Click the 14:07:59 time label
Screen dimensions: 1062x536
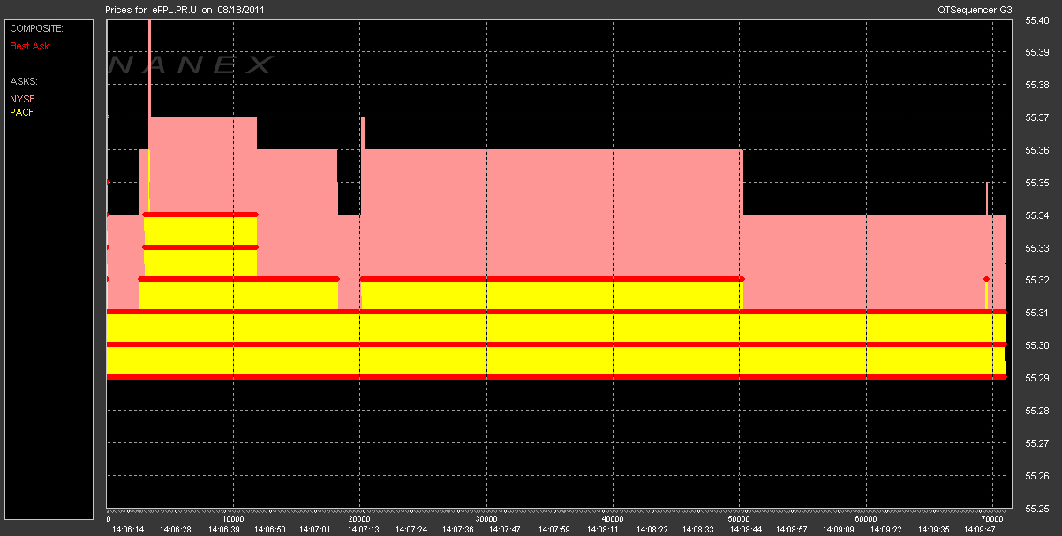click(x=554, y=530)
